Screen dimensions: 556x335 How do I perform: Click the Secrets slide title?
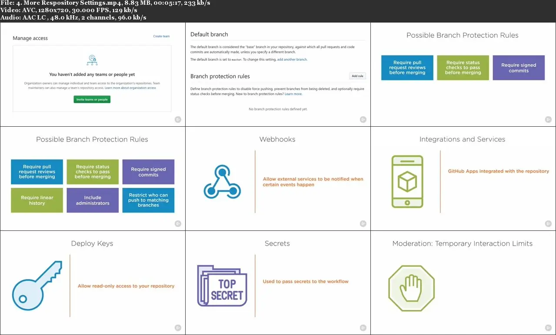pos(277,243)
